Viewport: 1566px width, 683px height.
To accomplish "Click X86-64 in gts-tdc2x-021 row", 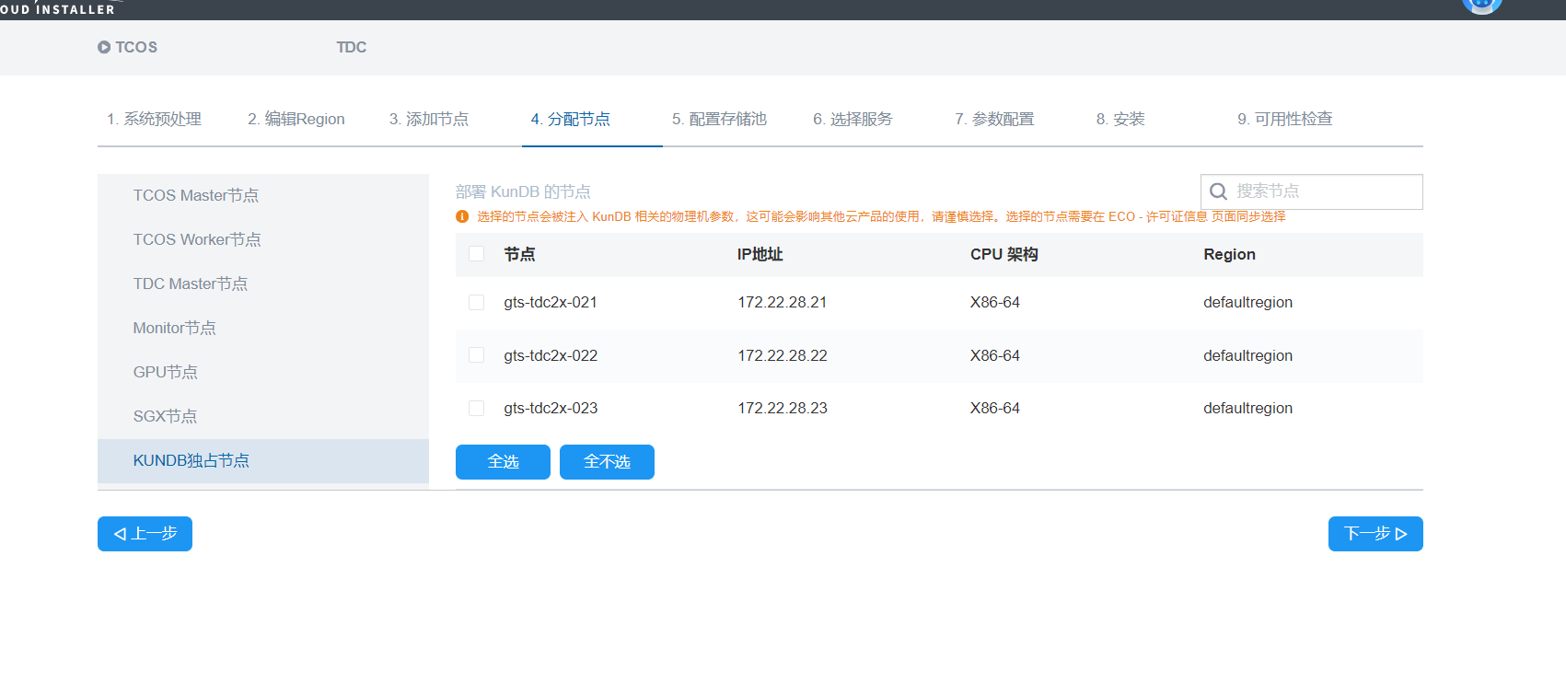I will coord(995,303).
